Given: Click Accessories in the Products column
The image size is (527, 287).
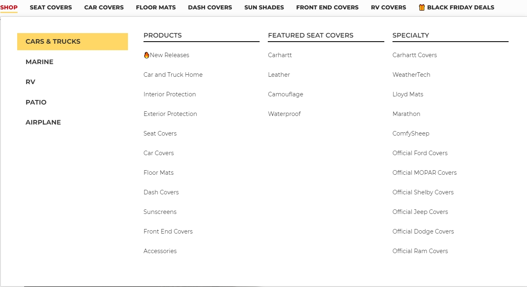Looking at the screenshot, I should point(160,251).
